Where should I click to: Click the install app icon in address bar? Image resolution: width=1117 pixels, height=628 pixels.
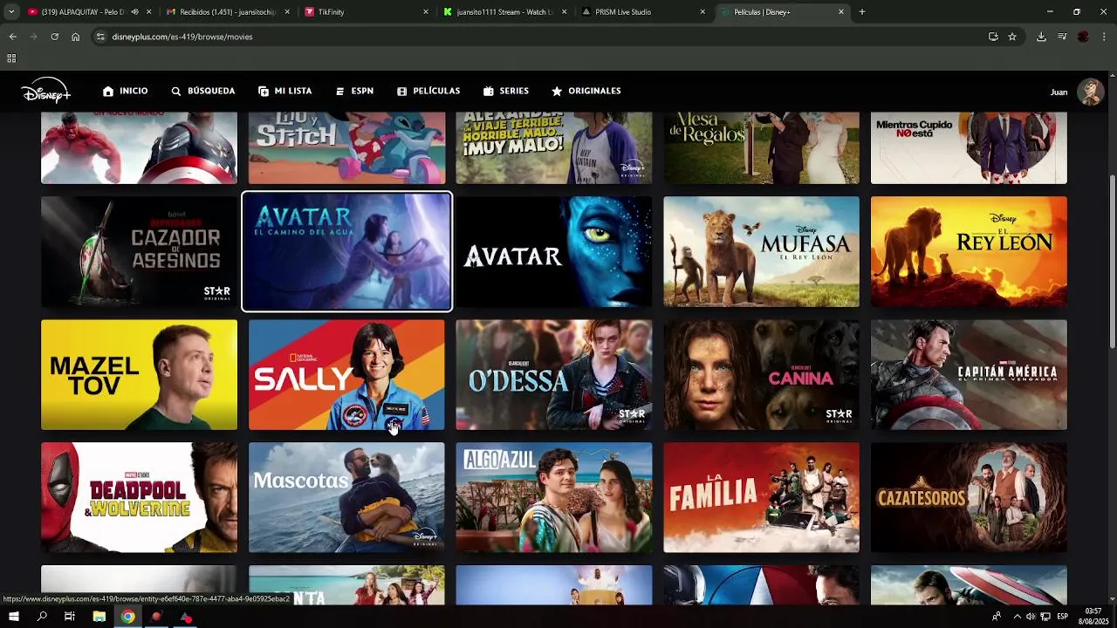[x=993, y=37]
